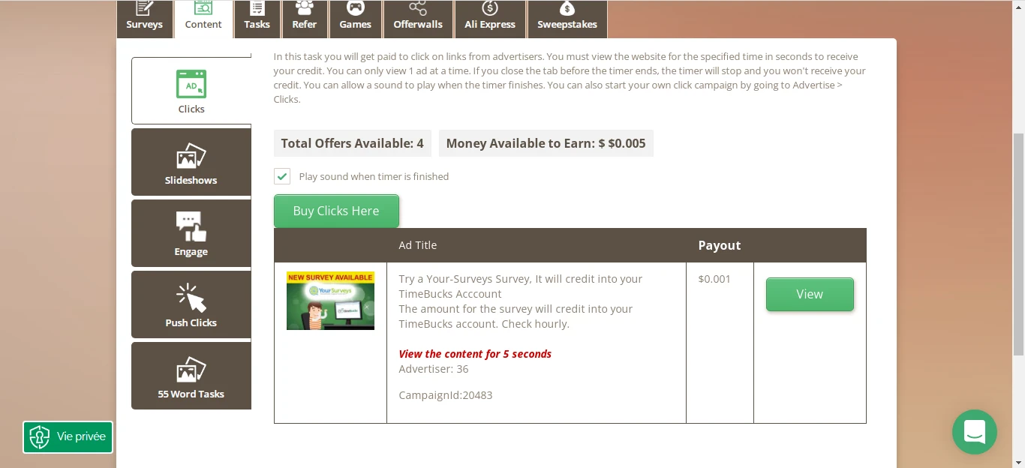The image size is (1025, 468).
Task: Click the Your Surveys ad thumbnail
Action: [330, 301]
